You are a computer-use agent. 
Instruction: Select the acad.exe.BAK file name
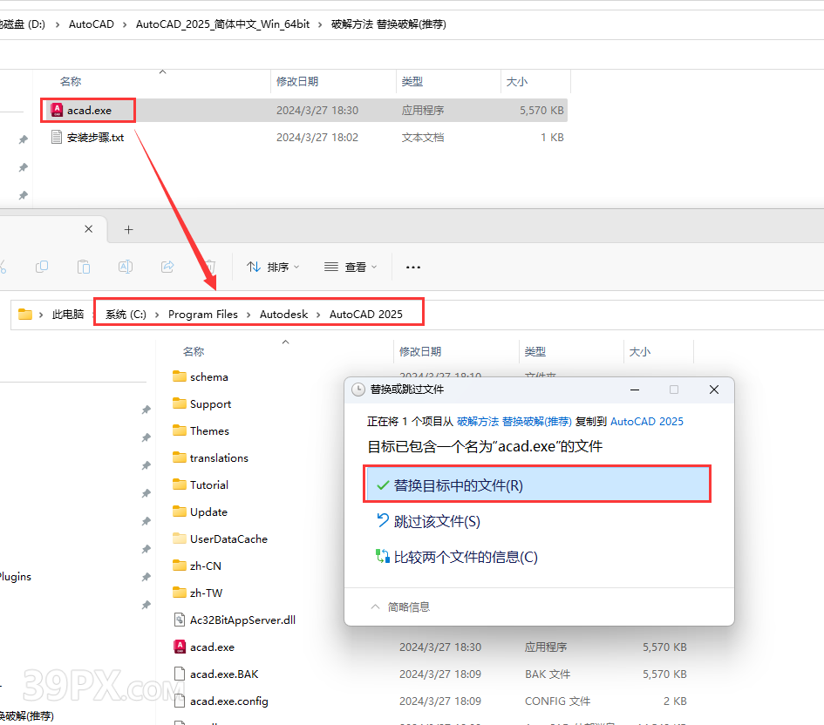(224, 674)
